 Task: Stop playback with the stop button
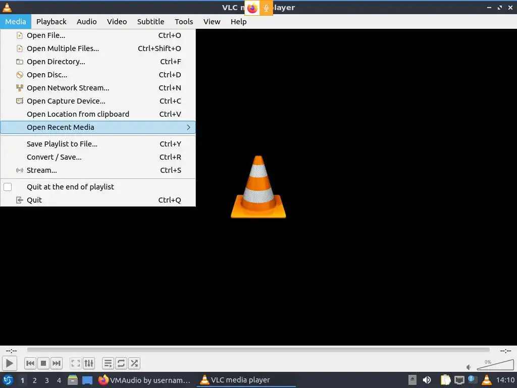click(x=43, y=363)
